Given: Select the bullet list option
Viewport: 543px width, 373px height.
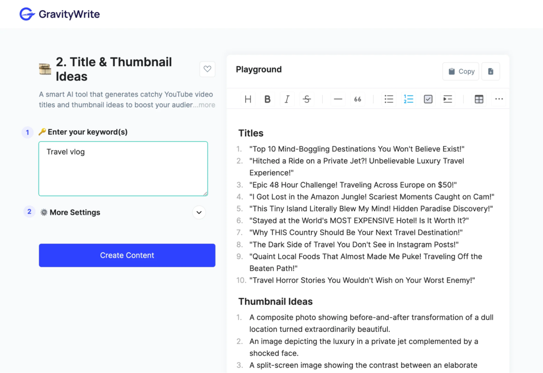Looking at the screenshot, I should pyautogui.click(x=389, y=99).
